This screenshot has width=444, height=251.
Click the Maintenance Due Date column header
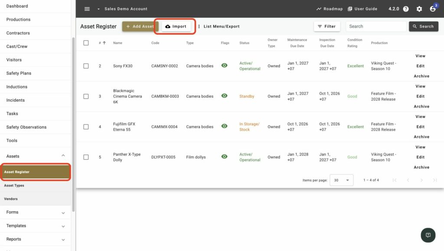297,43
